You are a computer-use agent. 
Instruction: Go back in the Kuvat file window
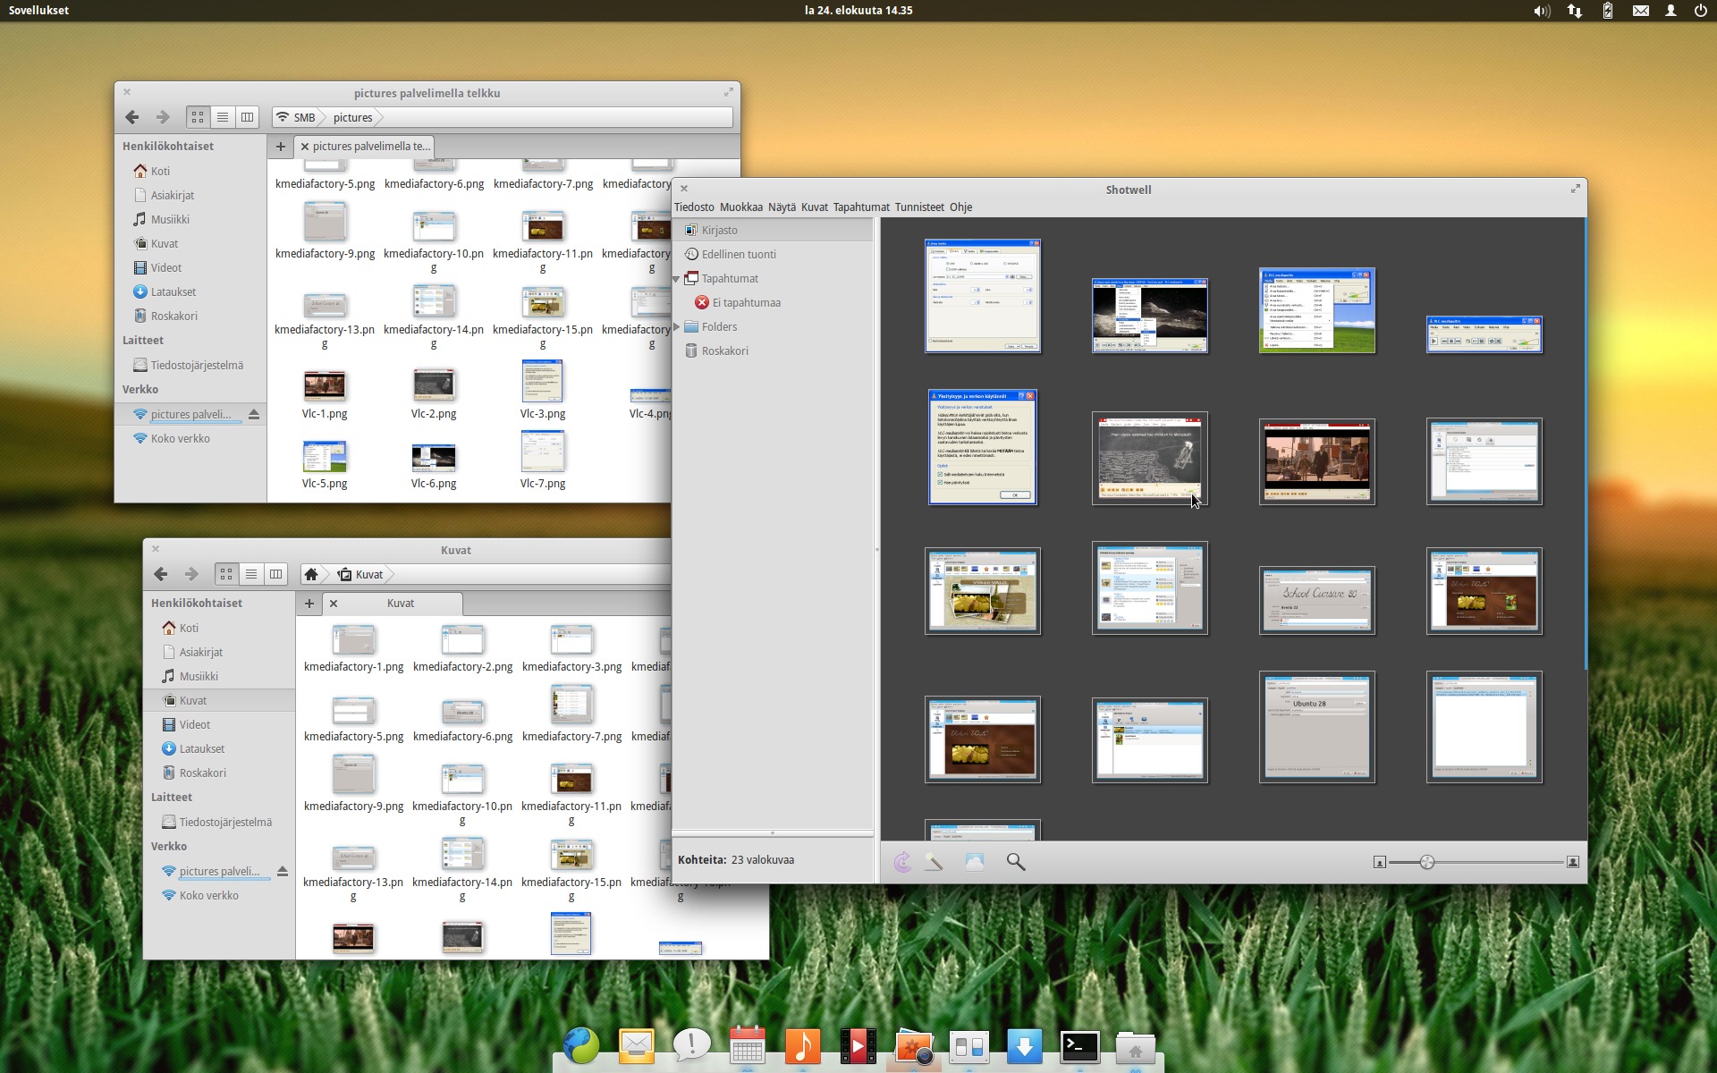click(161, 574)
